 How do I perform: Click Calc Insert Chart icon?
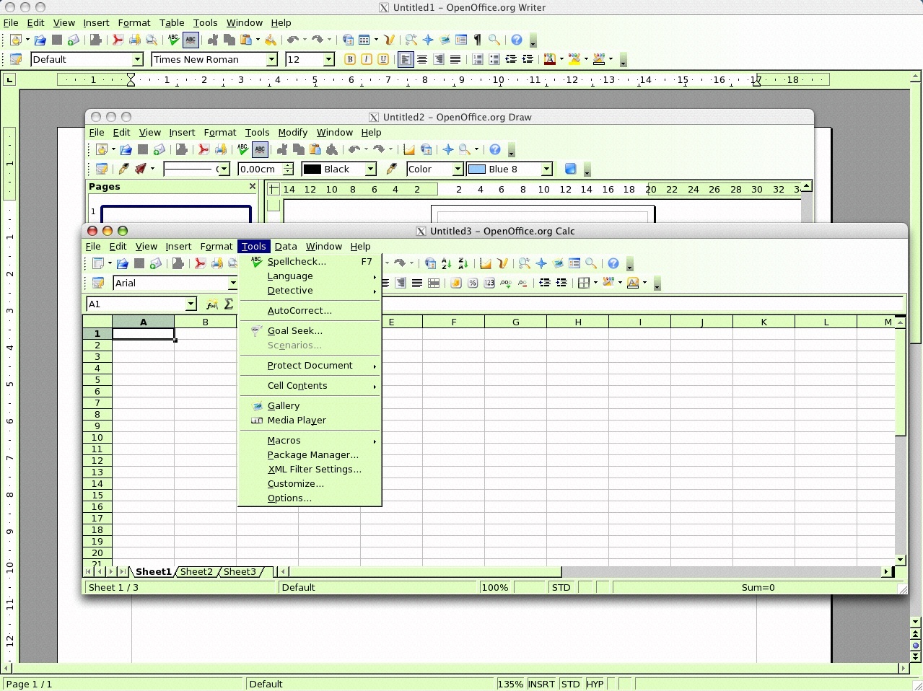pyautogui.click(x=486, y=264)
